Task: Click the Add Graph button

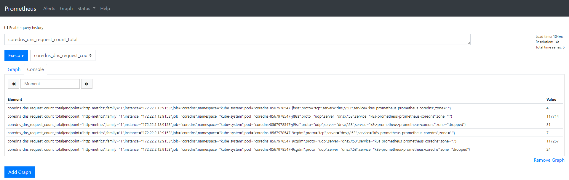Action: pos(20,172)
